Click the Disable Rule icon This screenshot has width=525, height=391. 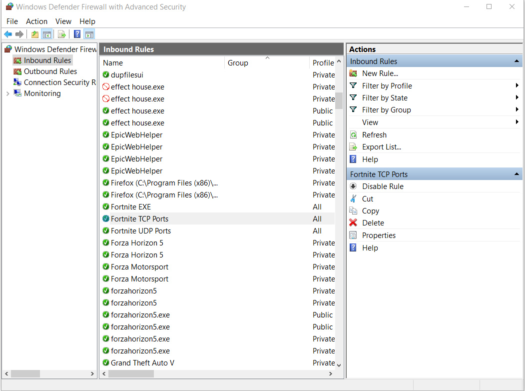(x=353, y=186)
